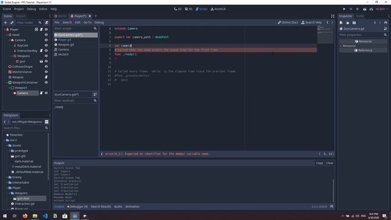Open object properties tool icon next to GunCamera.gd
This screenshot has width=391, height=220.
[386, 29]
